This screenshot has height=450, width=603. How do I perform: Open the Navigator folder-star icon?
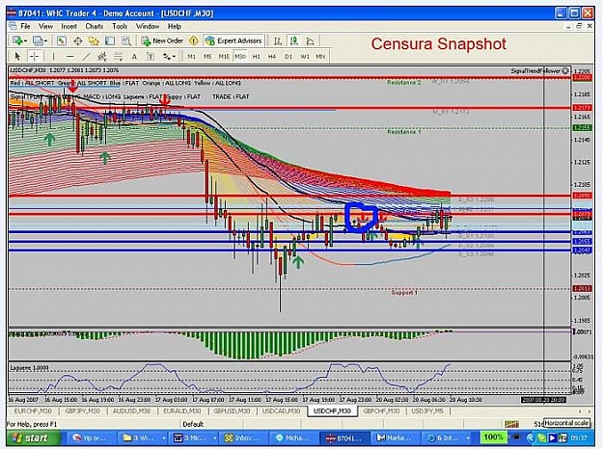pos(94,40)
